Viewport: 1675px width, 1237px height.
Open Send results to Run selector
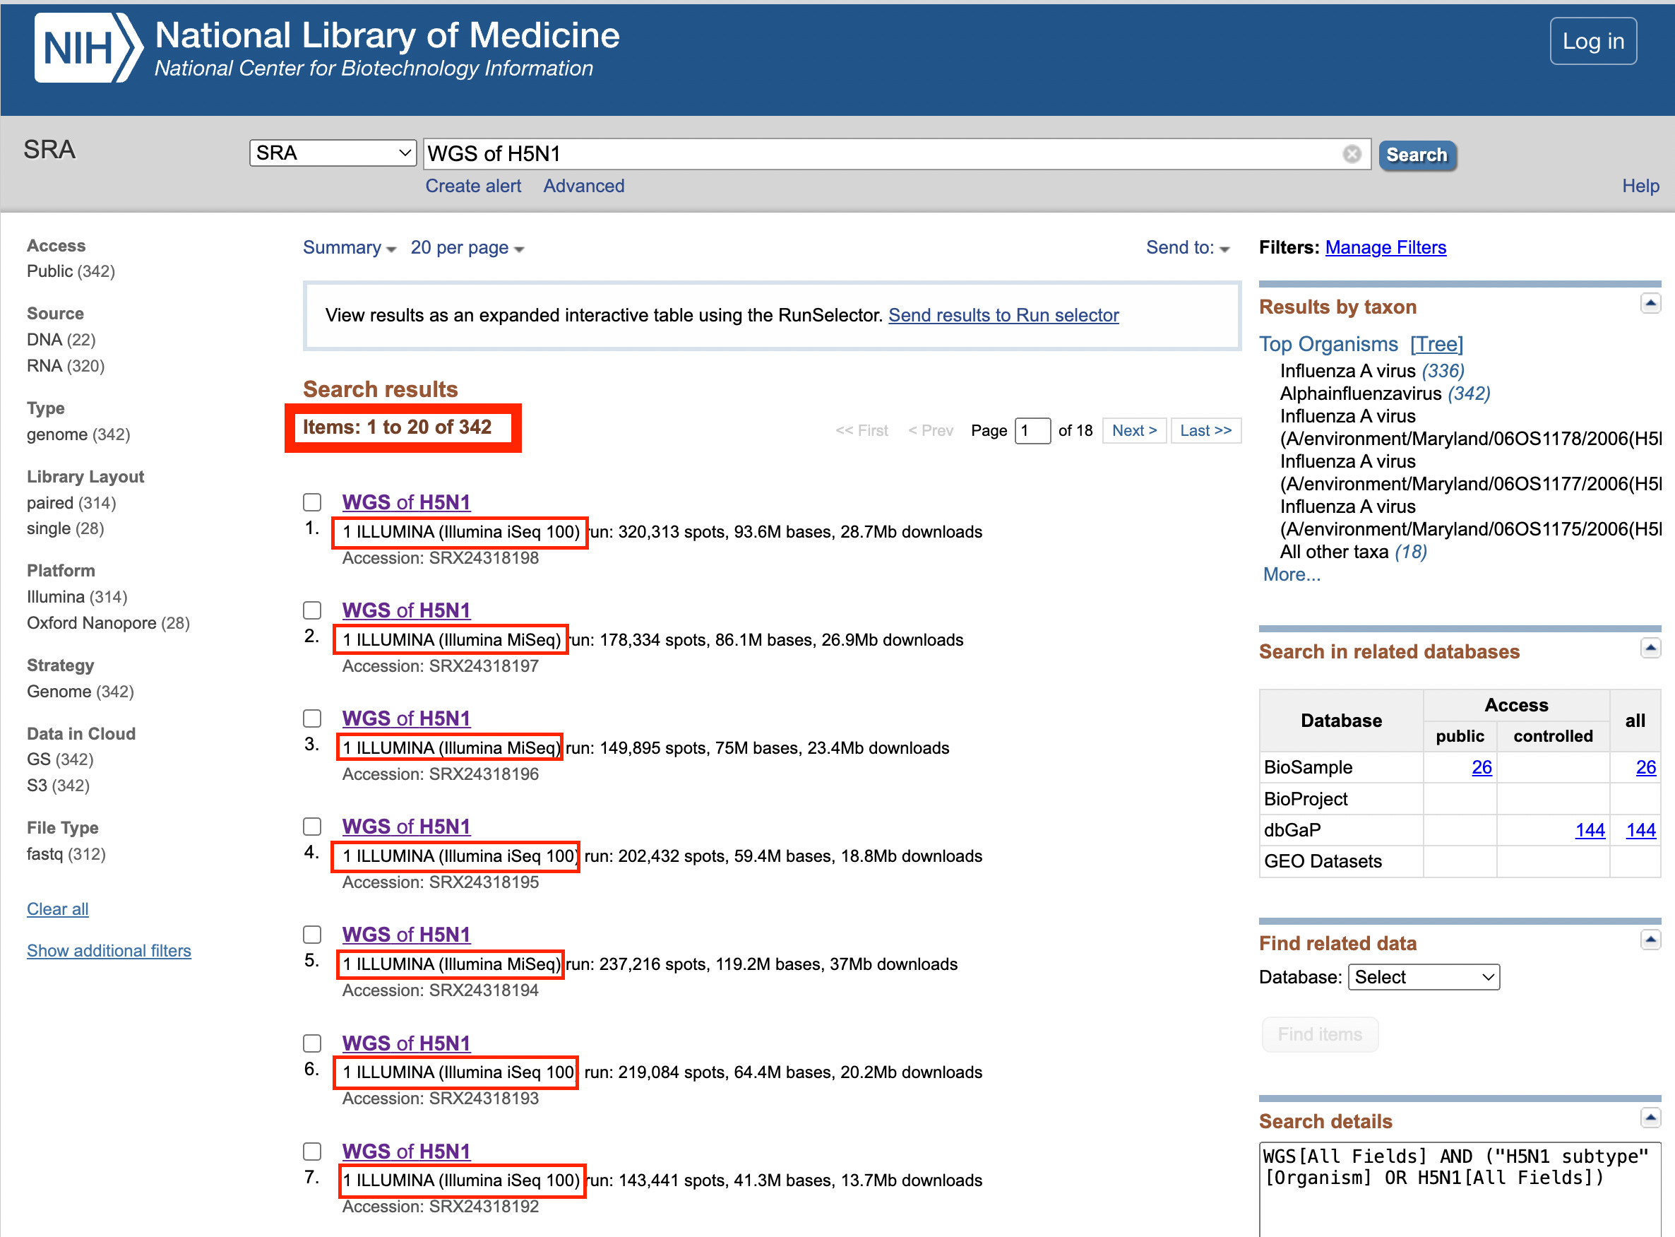coord(1003,315)
